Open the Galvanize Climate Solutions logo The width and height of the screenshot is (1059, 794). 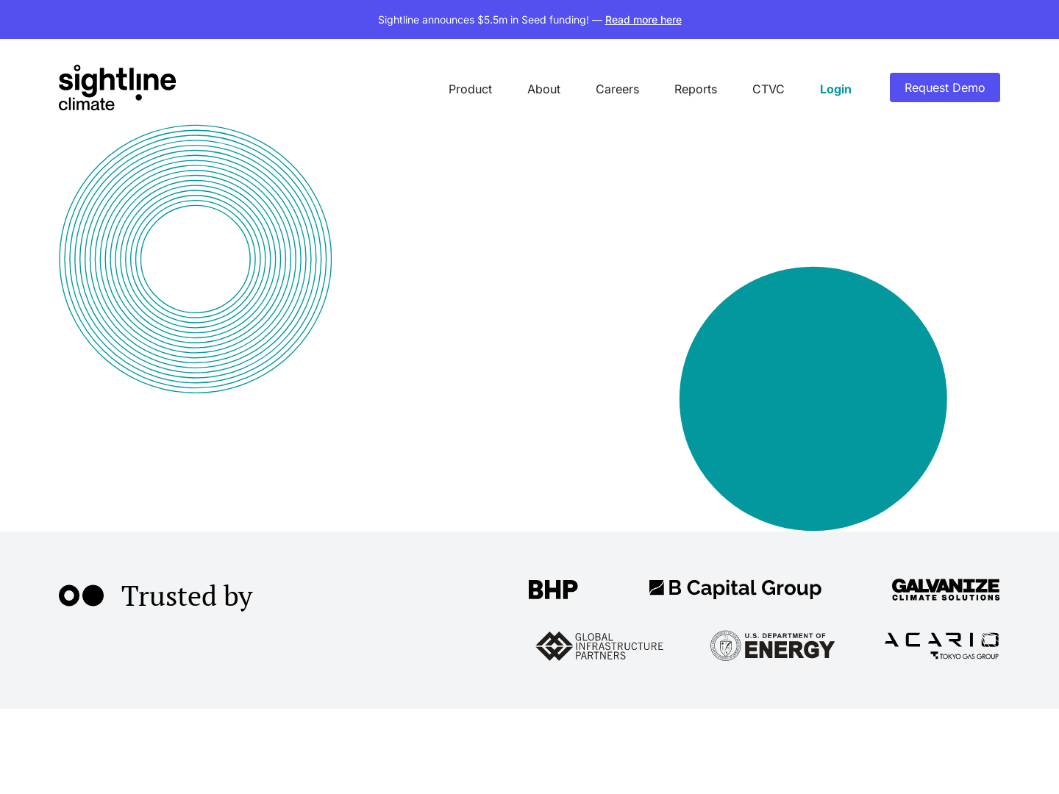pyautogui.click(x=945, y=590)
